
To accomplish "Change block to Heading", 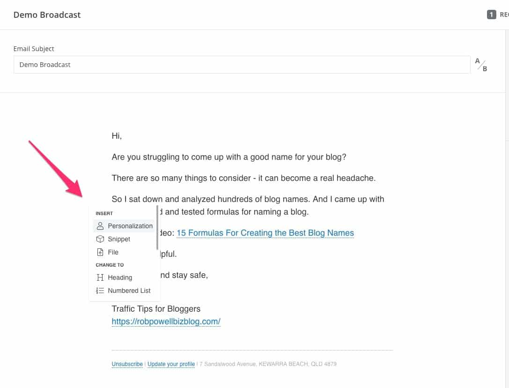I will (x=120, y=277).
